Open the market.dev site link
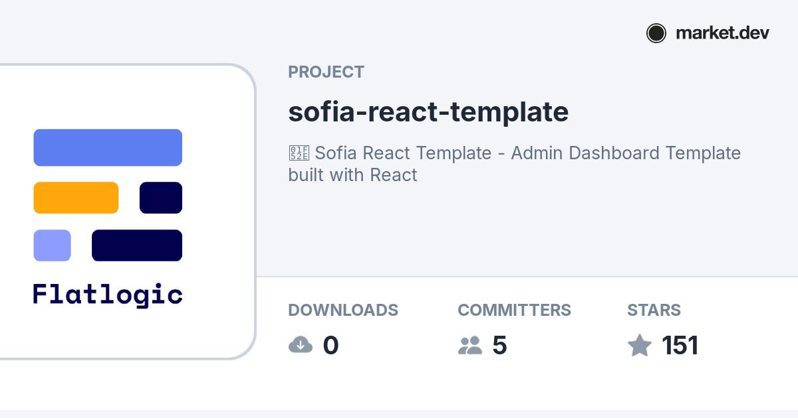The image size is (798, 418). pos(722,33)
